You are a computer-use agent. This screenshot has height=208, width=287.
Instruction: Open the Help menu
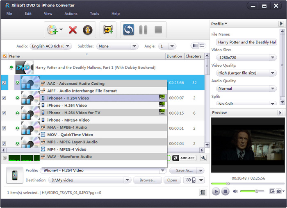pyautogui.click(x=116, y=14)
